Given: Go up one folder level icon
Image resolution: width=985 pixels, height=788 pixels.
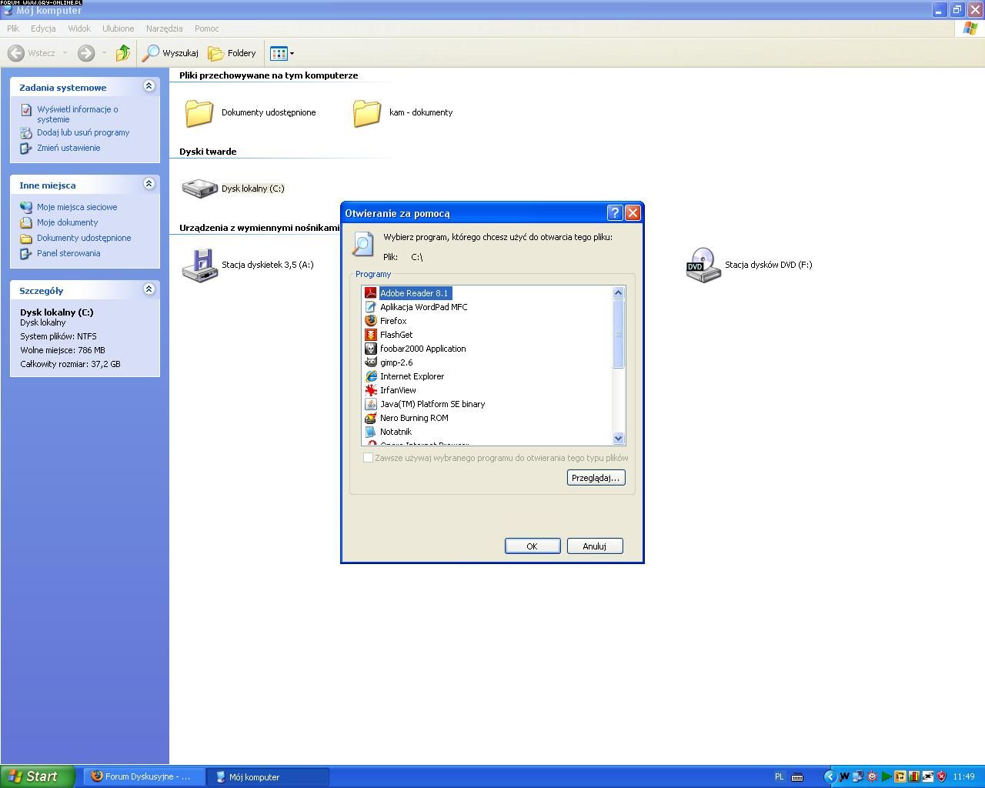Looking at the screenshot, I should pyautogui.click(x=123, y=53).
